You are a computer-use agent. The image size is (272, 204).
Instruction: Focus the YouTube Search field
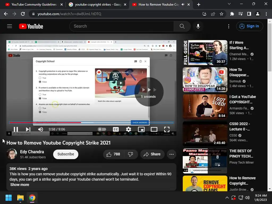(121, 26)
